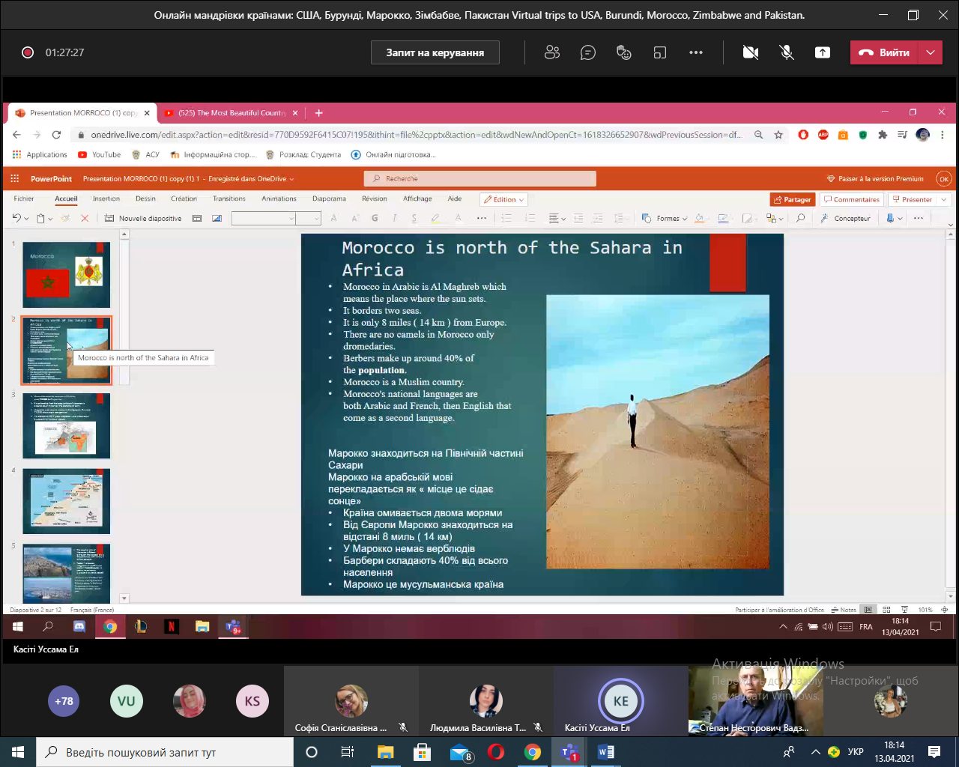The image size is (959, 767).
Task: Open the Teams reactions menu
Action: (x=623, y=52)
